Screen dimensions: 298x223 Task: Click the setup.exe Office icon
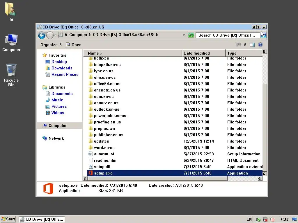tap(91, 173)
